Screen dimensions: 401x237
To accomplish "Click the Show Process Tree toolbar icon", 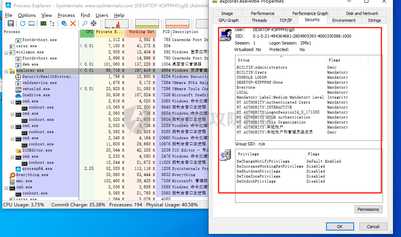I will coord(52,23).
